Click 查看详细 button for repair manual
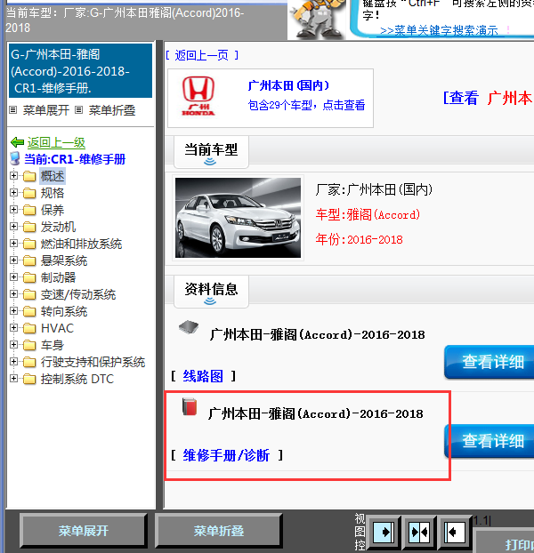Image resolution: width=534 pixels, height=553 pixels. point(489,441)
